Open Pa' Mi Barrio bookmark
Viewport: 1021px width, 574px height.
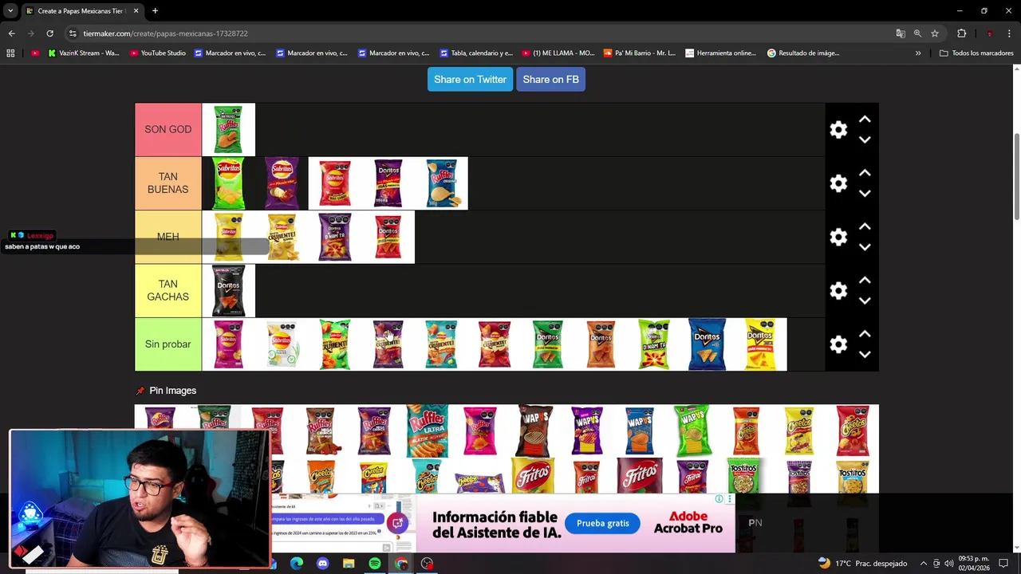639,53
